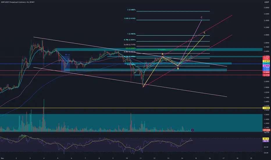Select the Fibonacci level label 2 (3.6807)
Screen dimensions: 271x160
point(131,10)
